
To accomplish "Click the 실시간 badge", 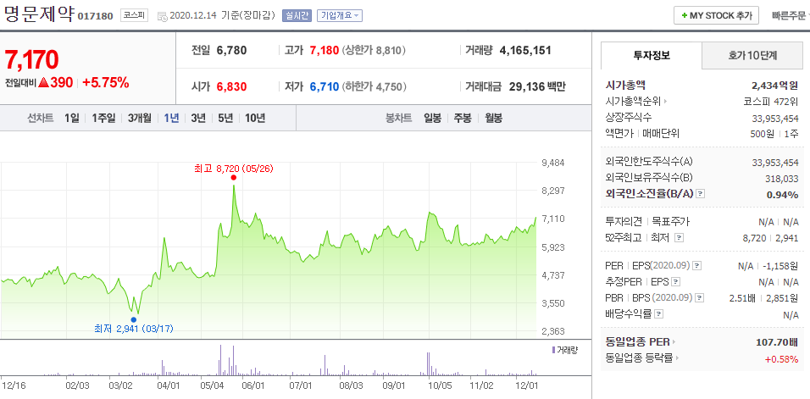I will coord(297,15).
